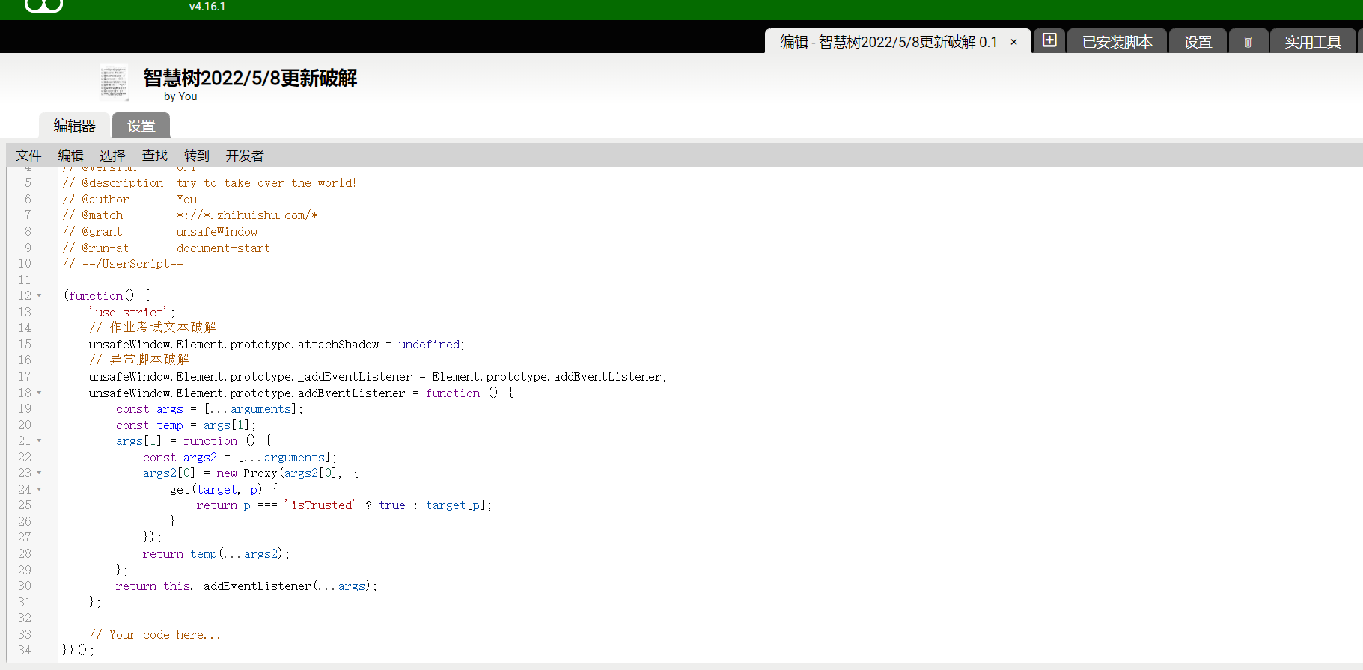
Task: Open the trash bin tab
Action: [x=1248, y=41]
